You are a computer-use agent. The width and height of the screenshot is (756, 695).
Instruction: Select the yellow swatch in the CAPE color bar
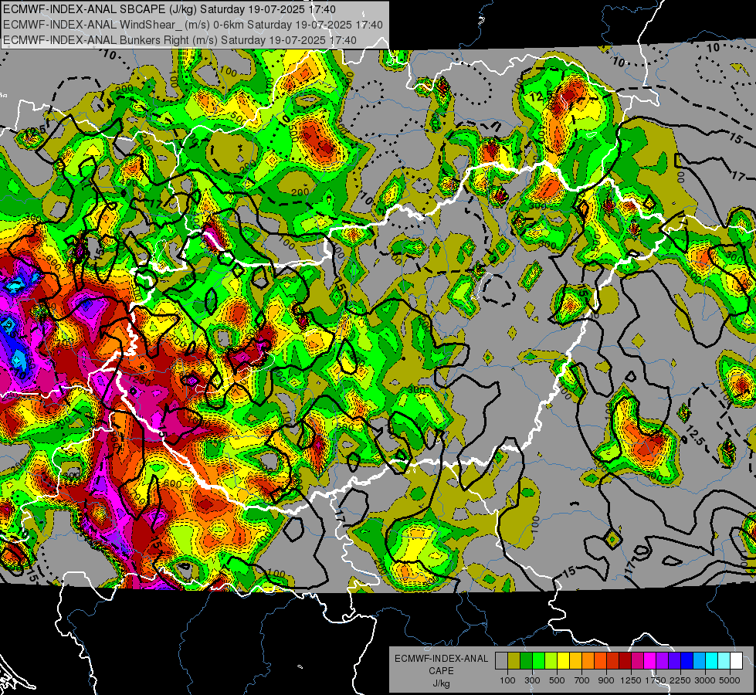point(563,661)
